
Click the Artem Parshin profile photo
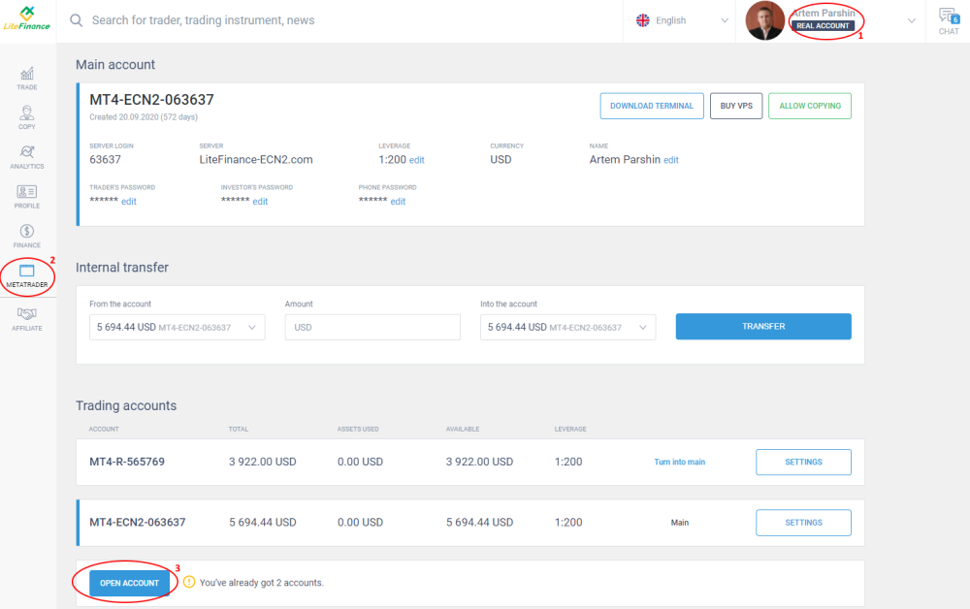pos(764,21)
